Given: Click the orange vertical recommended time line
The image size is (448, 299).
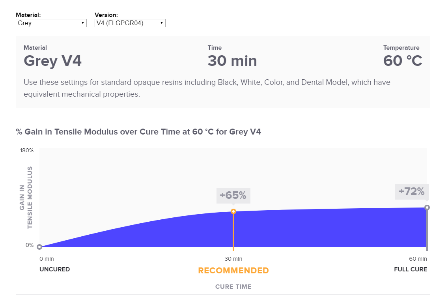Looking at the screenshot, I should tap(233, 232).
